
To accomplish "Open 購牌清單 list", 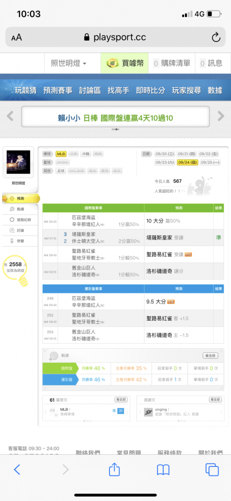I will point(172,63).
